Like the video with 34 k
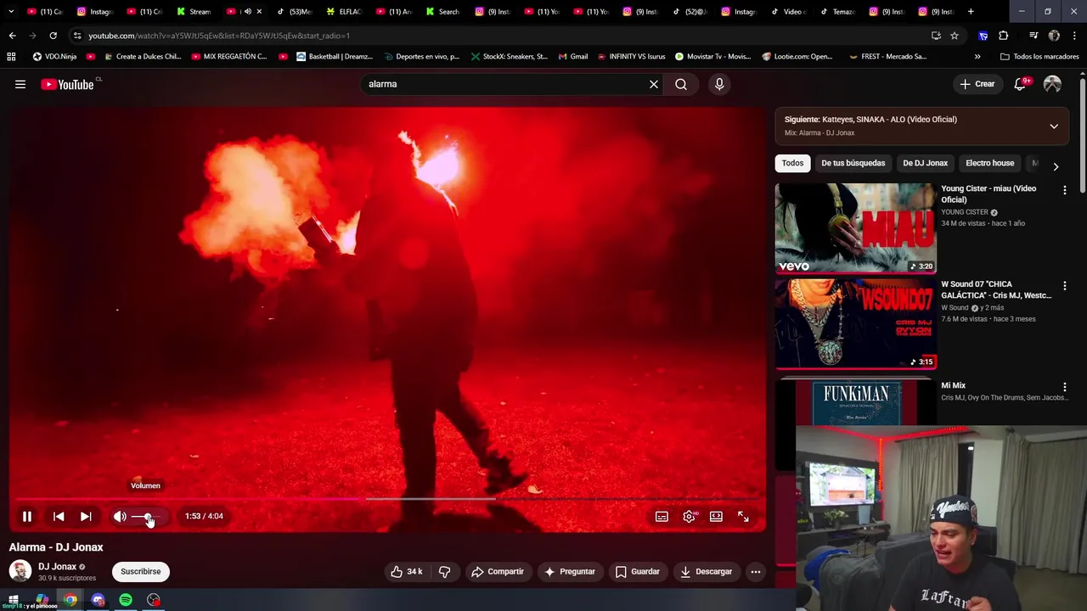Screen dimensions: 1087x611 point(407,572)
